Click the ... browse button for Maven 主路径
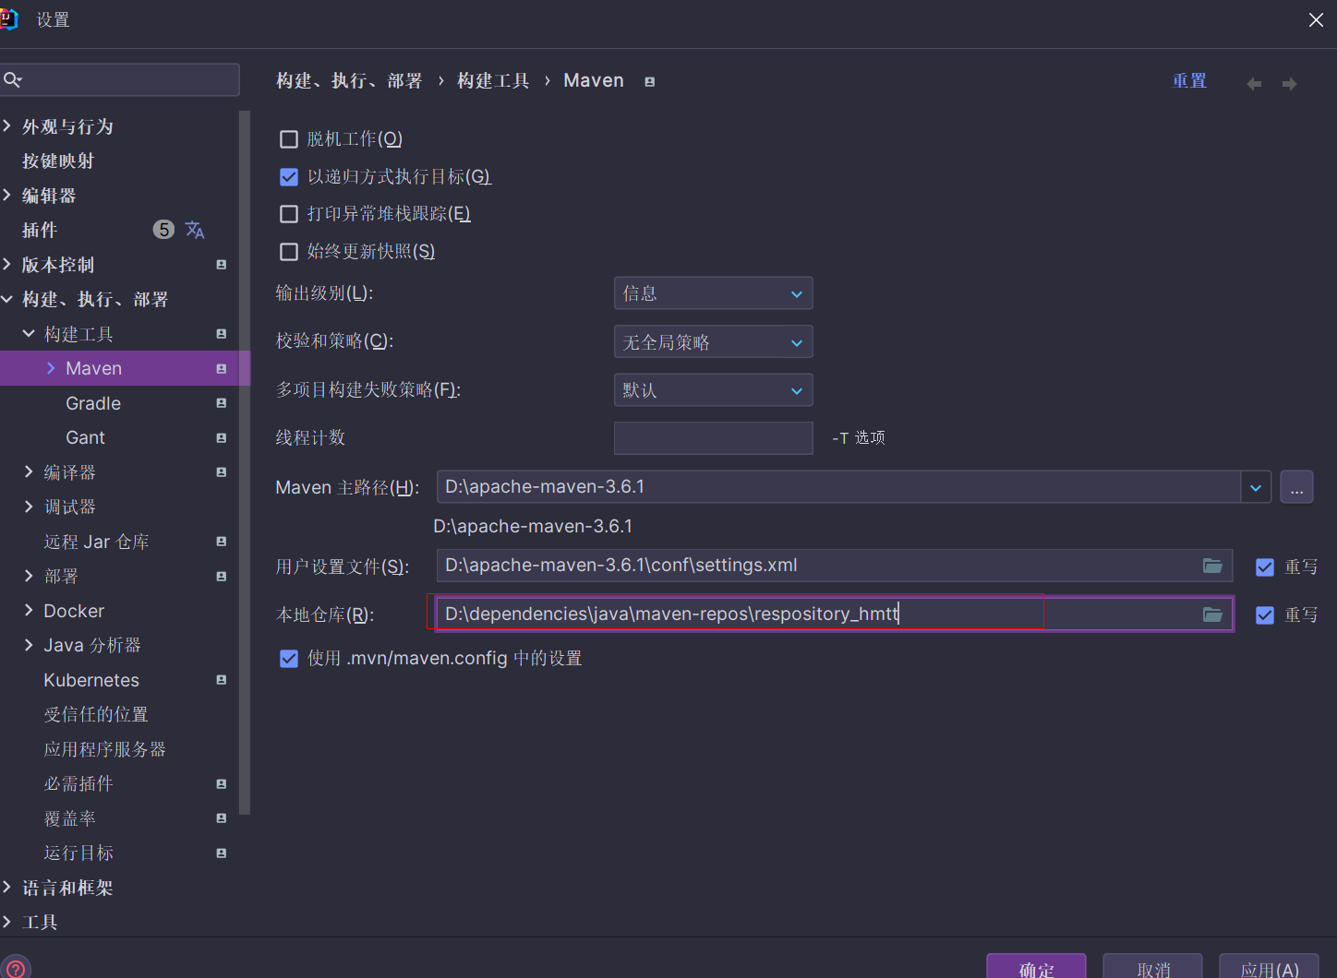The height and width of the screenshot is (978, 1337). [x=1296, y=487]
